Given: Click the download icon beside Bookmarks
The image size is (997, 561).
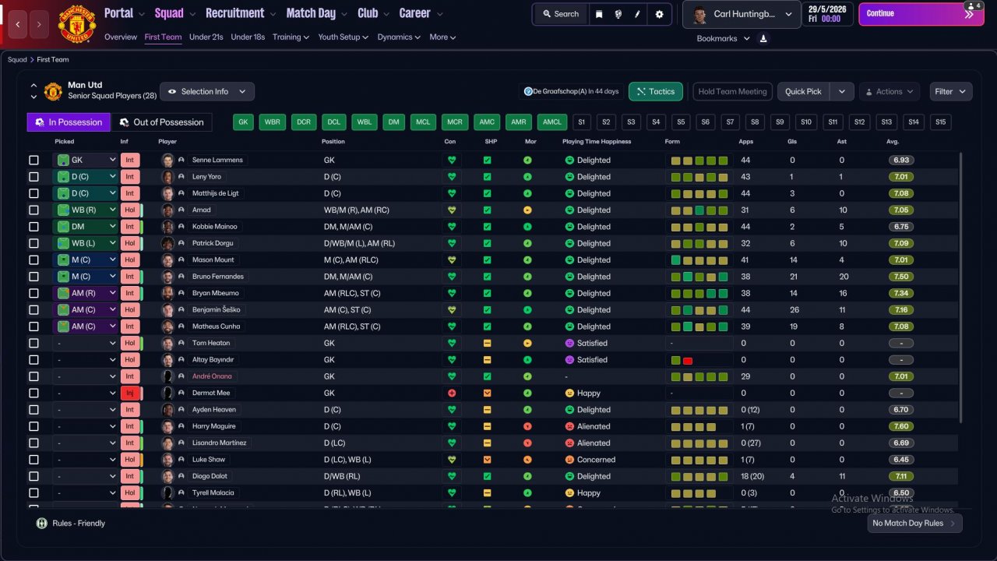Looking at the screenshot, I should tap(763, 38).
